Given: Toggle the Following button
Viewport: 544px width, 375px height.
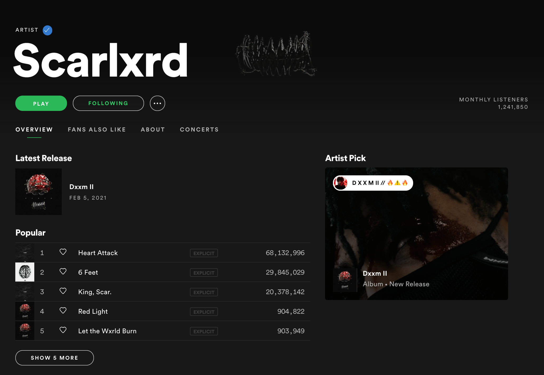Looking at the screenshot, I should tap(108, 103).
